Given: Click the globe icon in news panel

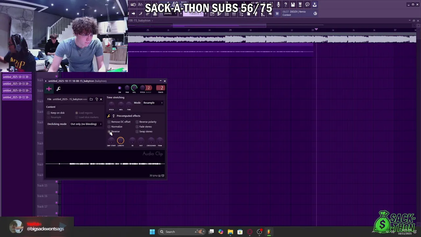Looking at the screenshot, I should 315,13.
